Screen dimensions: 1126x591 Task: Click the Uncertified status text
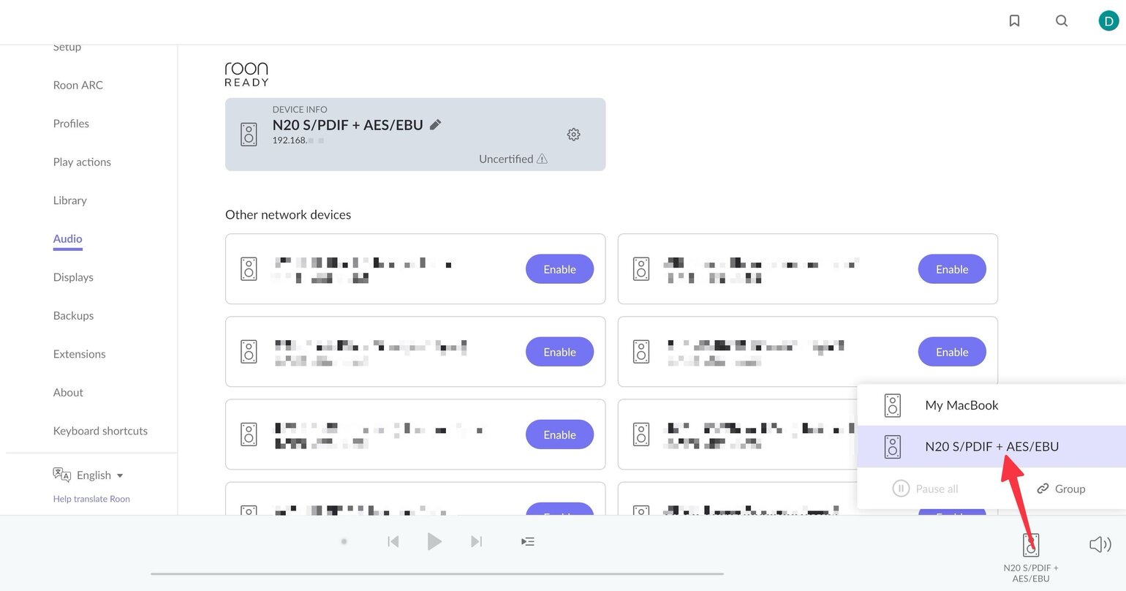coord(506,159)
